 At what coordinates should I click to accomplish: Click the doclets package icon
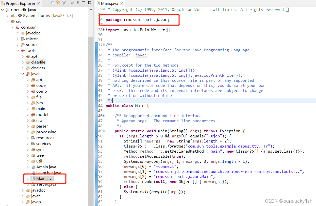point(28,68)
